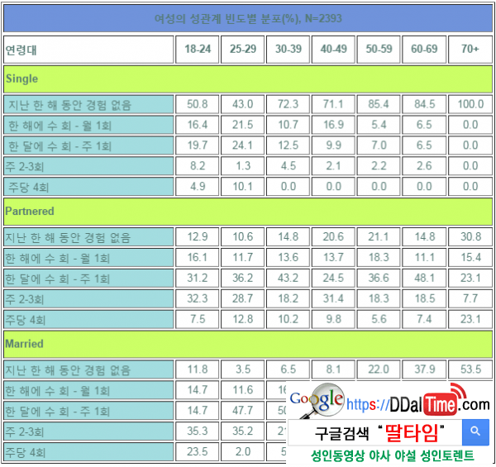Click '한 해에 수 회 - 월 1회' under Partnered
The width and height of the screenshot is (496, 467).
(x=88, y=257)
